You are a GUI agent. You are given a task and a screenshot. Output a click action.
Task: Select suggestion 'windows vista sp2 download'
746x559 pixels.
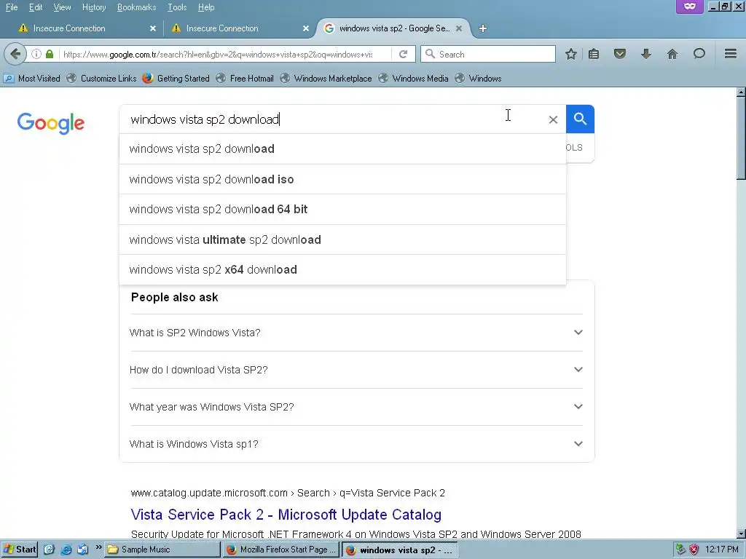342,148
